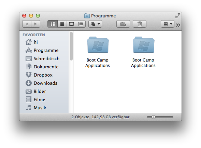Image resolution: width=201 pixels, height=148 pixels.
Task: Open Musik from the sidebar
Action: 44,108
